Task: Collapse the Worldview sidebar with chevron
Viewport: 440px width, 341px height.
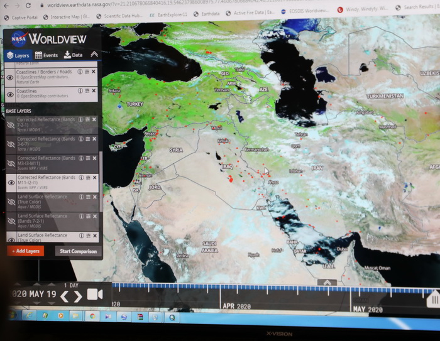Action: tap(94, 55)
